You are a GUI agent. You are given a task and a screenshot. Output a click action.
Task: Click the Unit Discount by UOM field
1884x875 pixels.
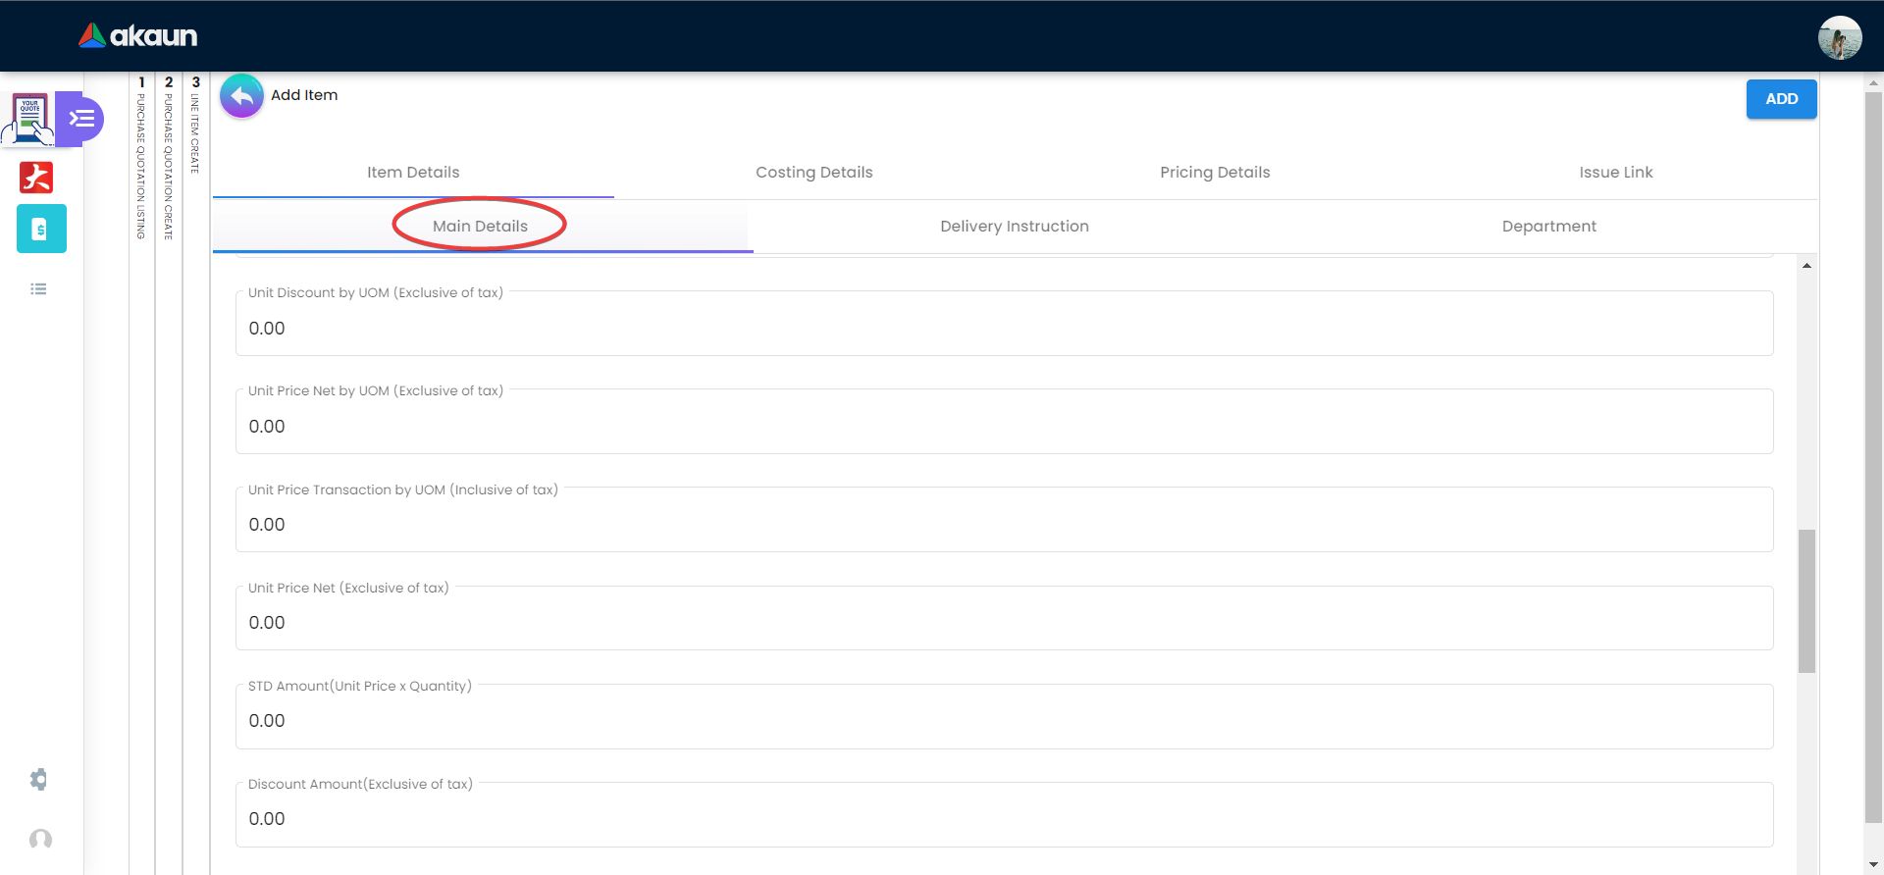click(x=1004, y=324)
